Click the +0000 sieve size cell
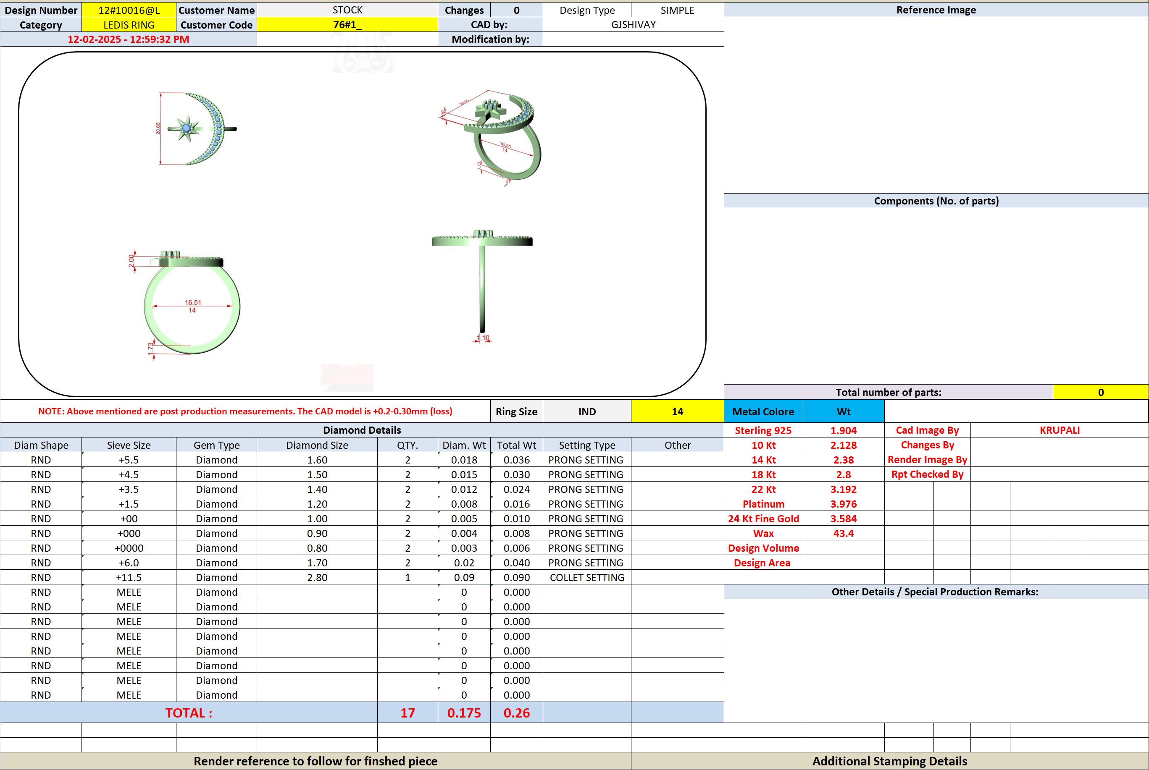The image size is (1149, 770). [x=129, y=548]
